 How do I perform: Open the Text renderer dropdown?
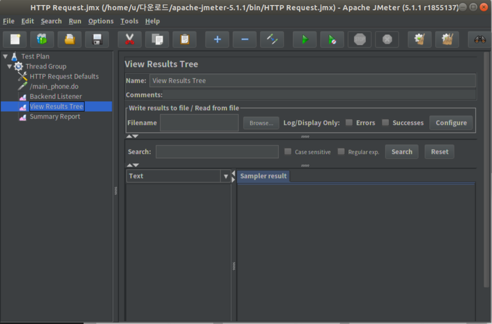(226, 176)
